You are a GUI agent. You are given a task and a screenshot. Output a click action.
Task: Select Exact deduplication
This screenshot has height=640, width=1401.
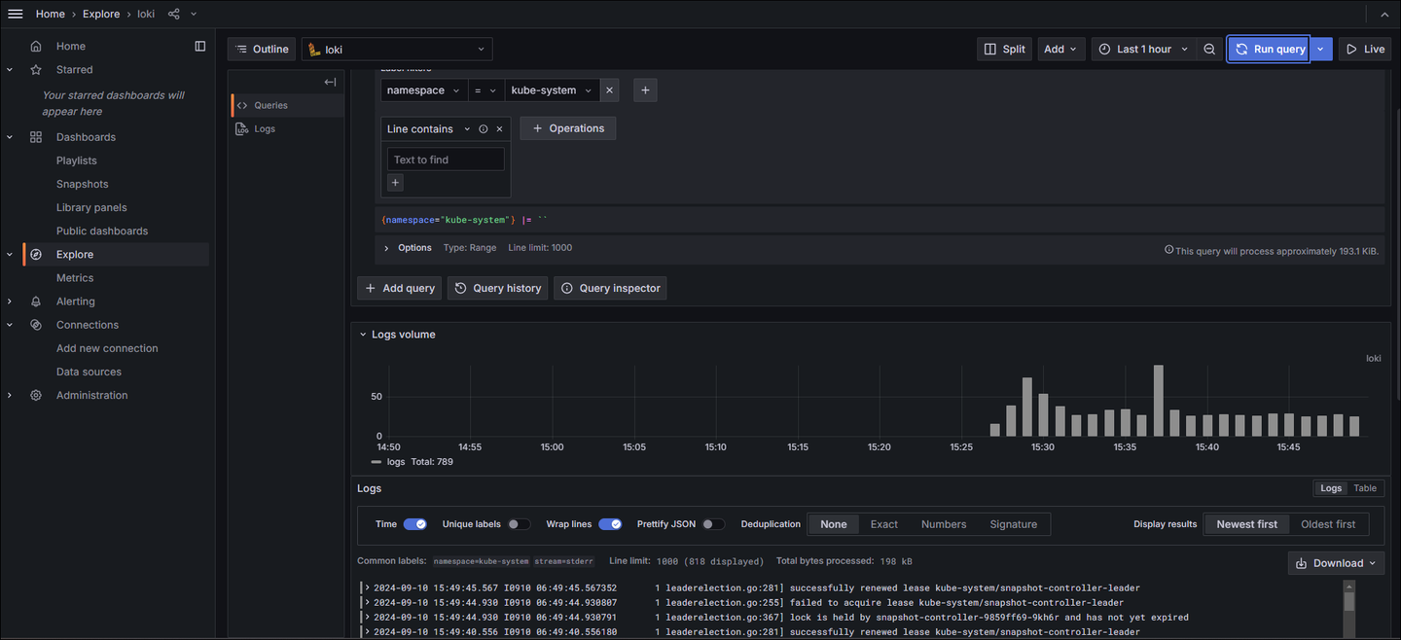point(884,524)
